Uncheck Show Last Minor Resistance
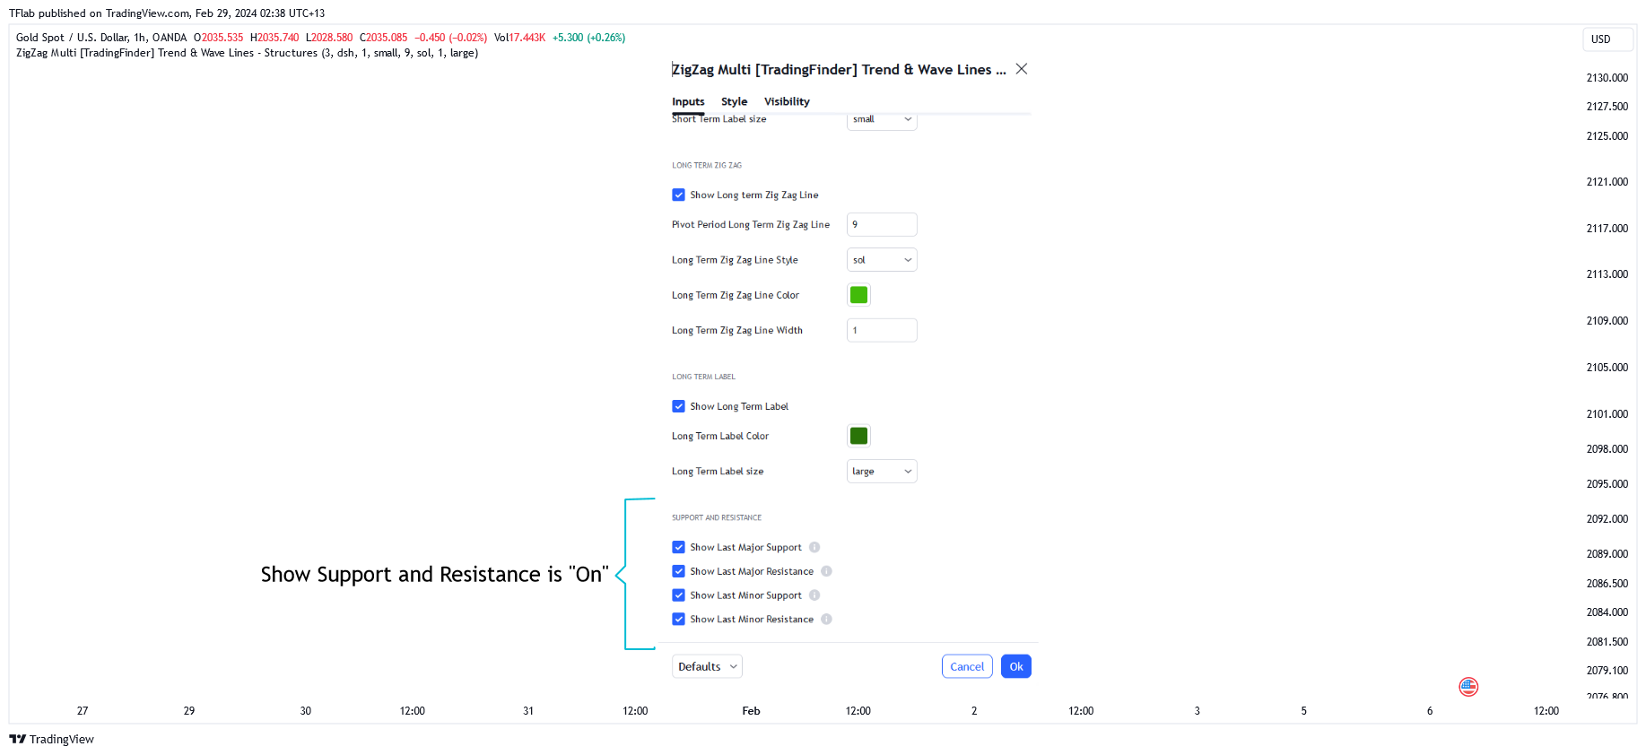 678,619
